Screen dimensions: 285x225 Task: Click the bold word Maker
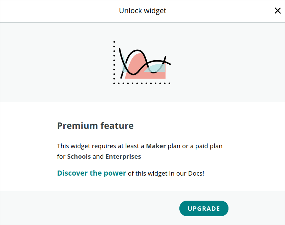(x=156, y=146)
